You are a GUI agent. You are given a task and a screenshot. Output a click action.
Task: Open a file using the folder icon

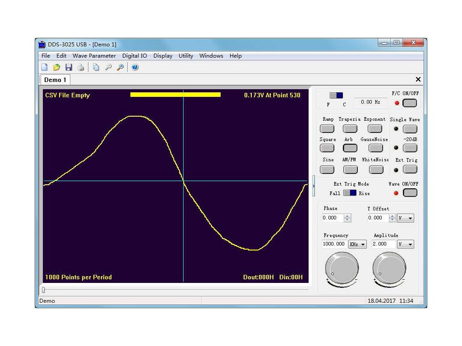[x=56, y=68]
